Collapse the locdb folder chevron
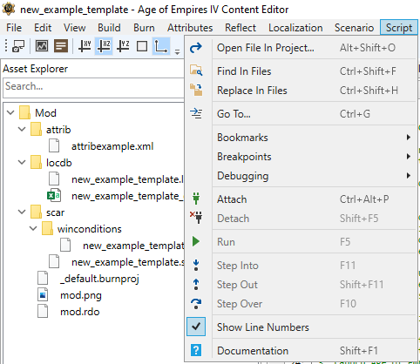Screen dimensions: 420x364 (22, 162)
